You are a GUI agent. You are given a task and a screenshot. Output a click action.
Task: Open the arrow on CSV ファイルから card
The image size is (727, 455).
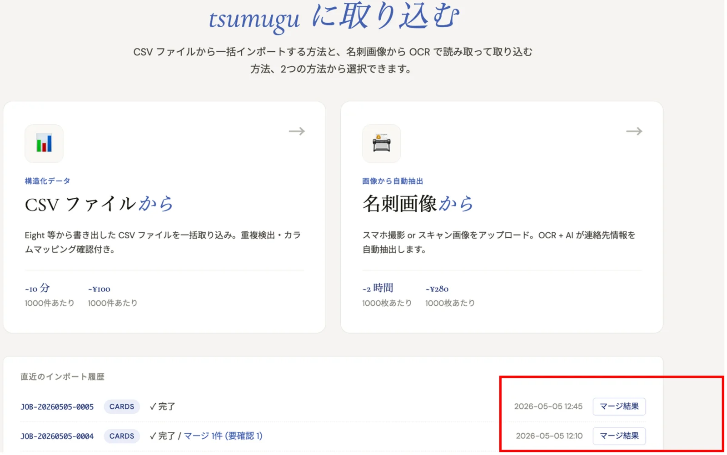[297, 132]
